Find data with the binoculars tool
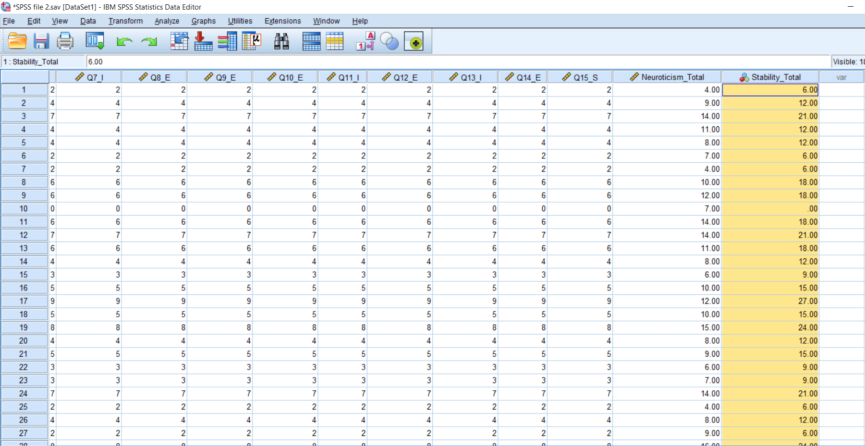The width and height of the screenshot is (865, 446). 281,41
